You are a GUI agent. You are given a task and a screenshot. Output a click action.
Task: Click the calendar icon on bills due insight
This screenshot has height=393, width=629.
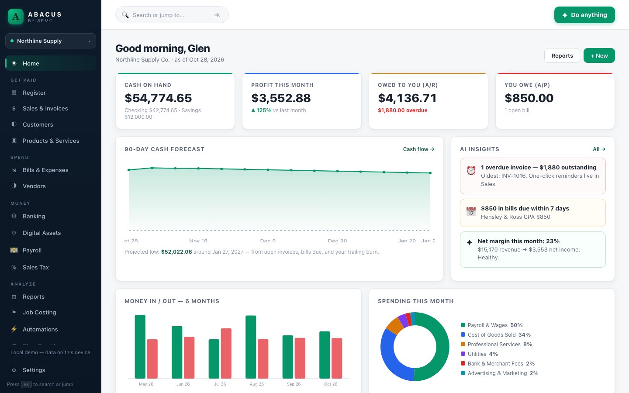tap(471, 211)
